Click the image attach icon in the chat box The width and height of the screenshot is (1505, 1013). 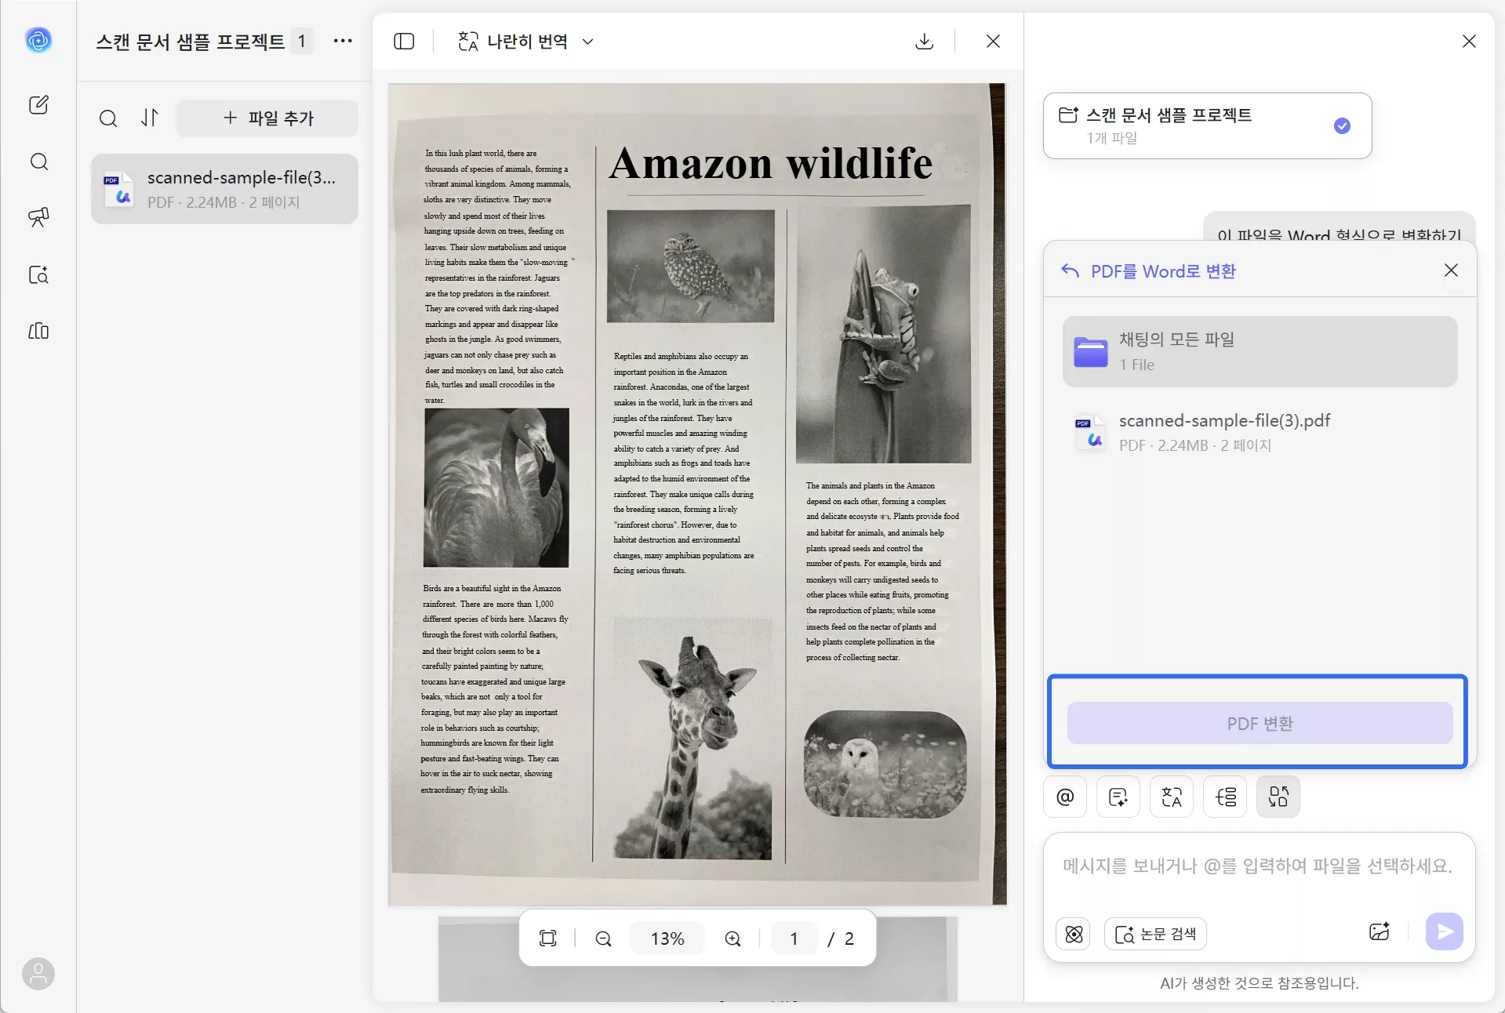(x=1380, y=931)
